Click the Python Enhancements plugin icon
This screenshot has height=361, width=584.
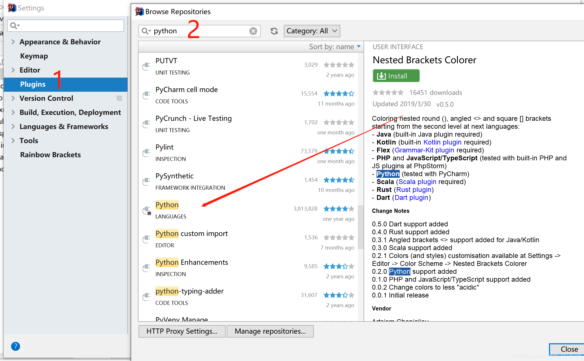tap(146, 268)
